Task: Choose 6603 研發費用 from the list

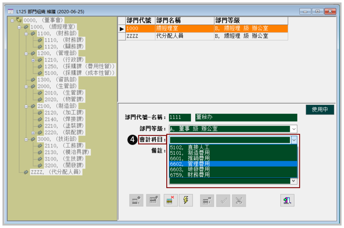Action: coord(233,169)
